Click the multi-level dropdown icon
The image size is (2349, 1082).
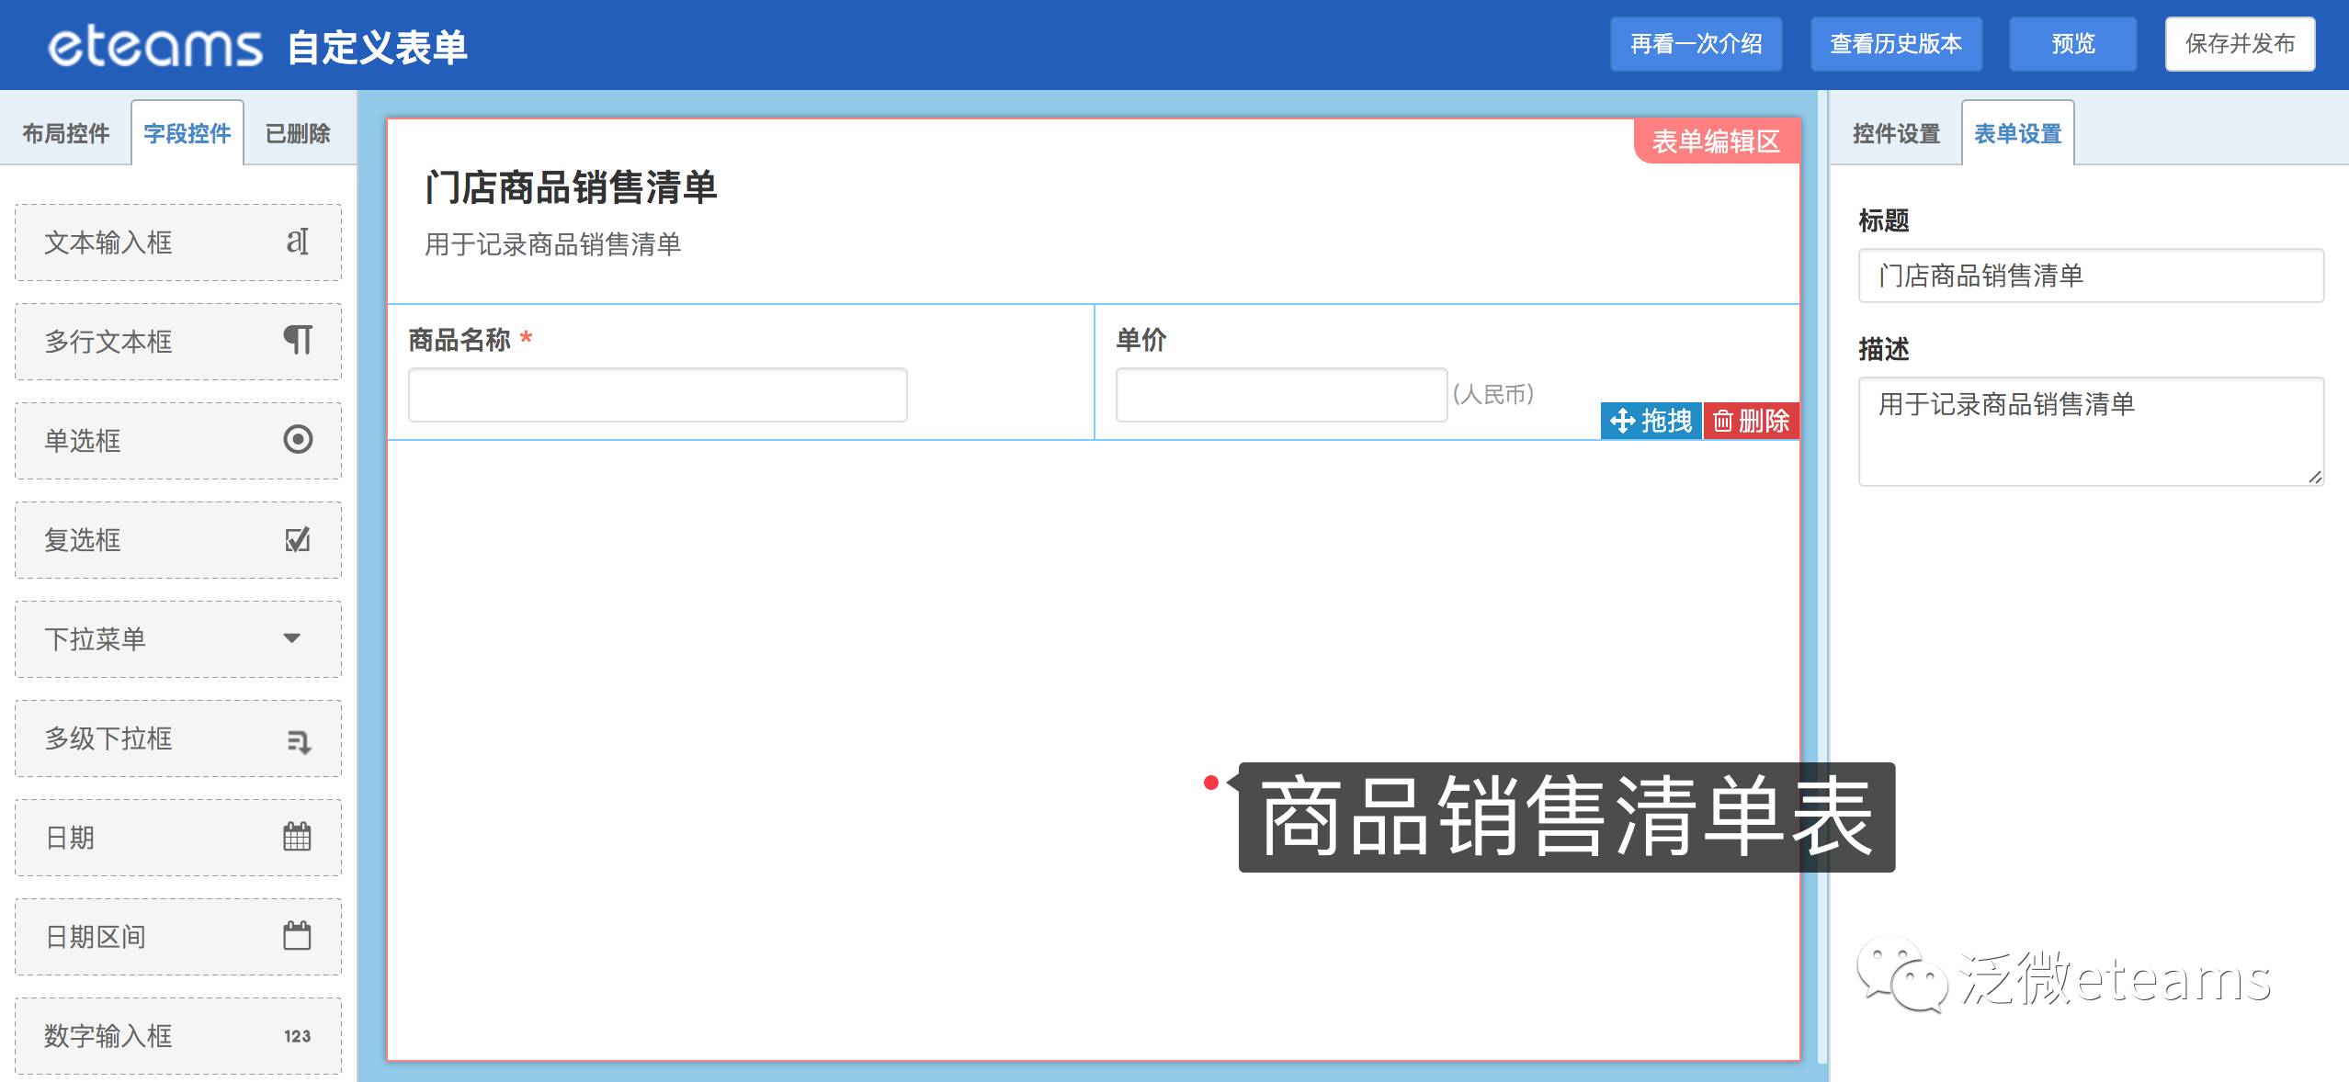[x=298, y=740]
